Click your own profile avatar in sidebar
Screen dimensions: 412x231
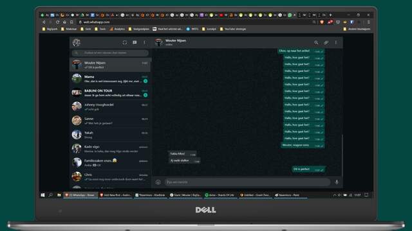point(77,42)
